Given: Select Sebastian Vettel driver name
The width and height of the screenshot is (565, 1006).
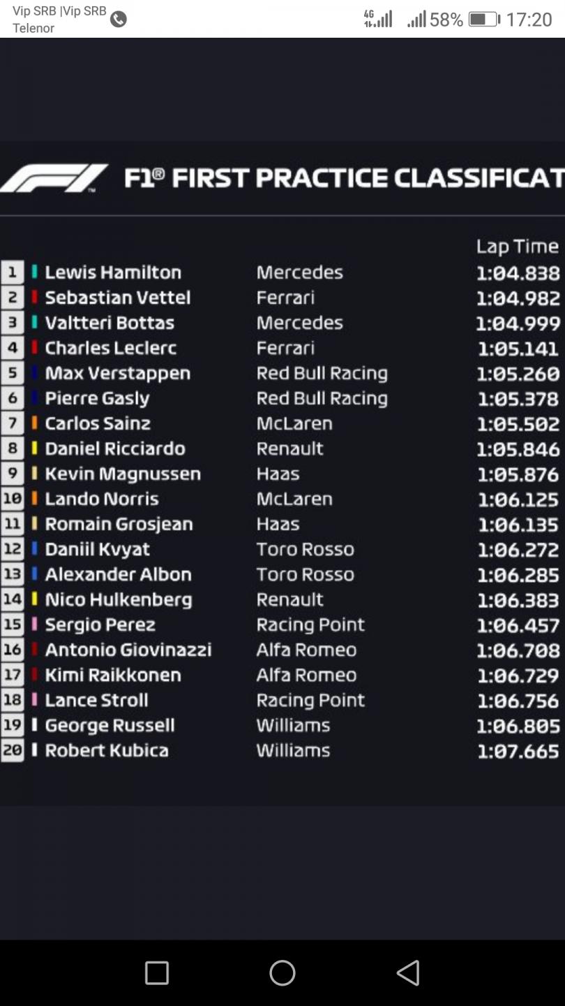Looking at the screenshot, I should tap(118, 298).
